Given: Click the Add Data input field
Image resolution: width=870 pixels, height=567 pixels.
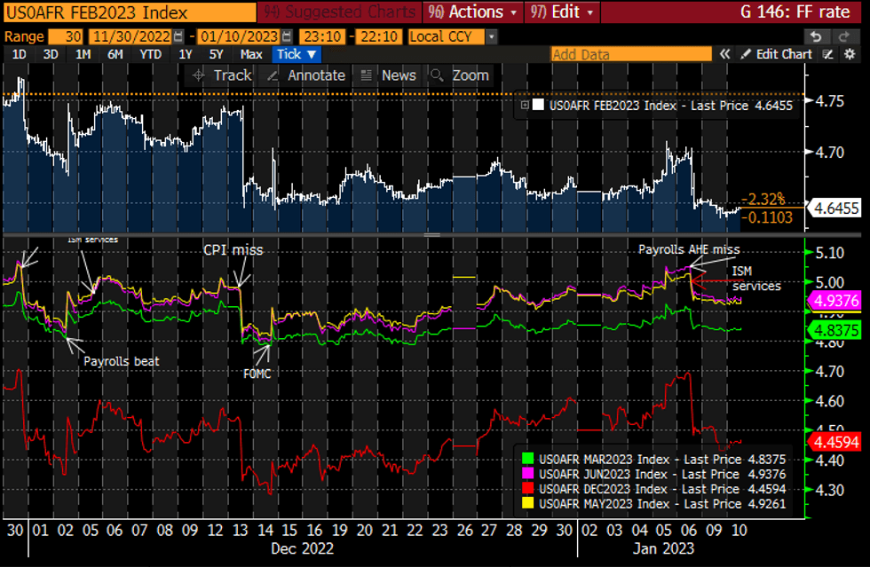Looking at the screenshot, I should [631, 54].
